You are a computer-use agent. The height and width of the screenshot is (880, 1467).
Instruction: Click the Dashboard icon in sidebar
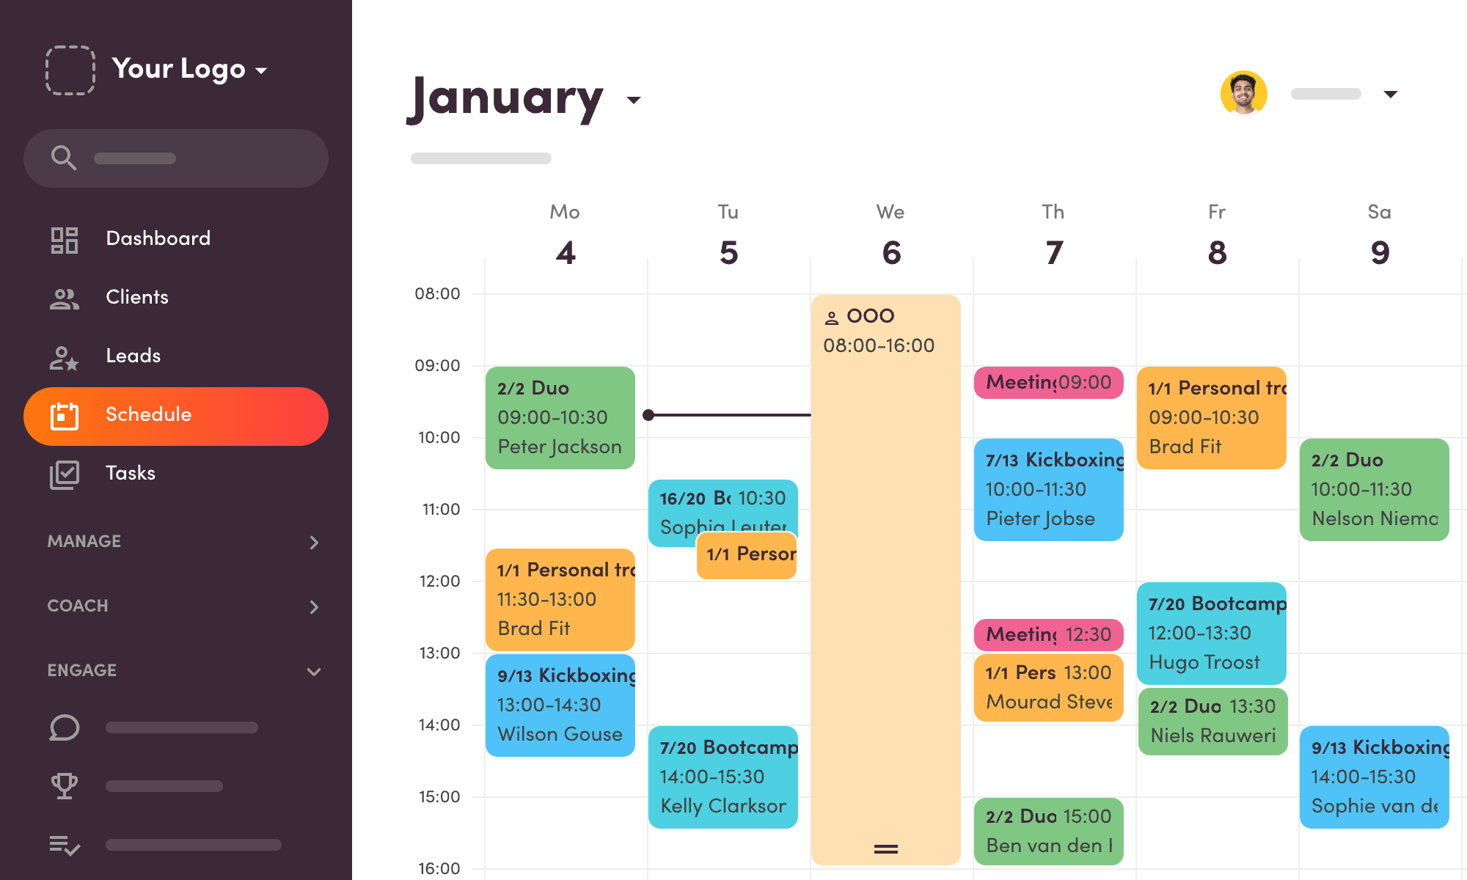64,238
